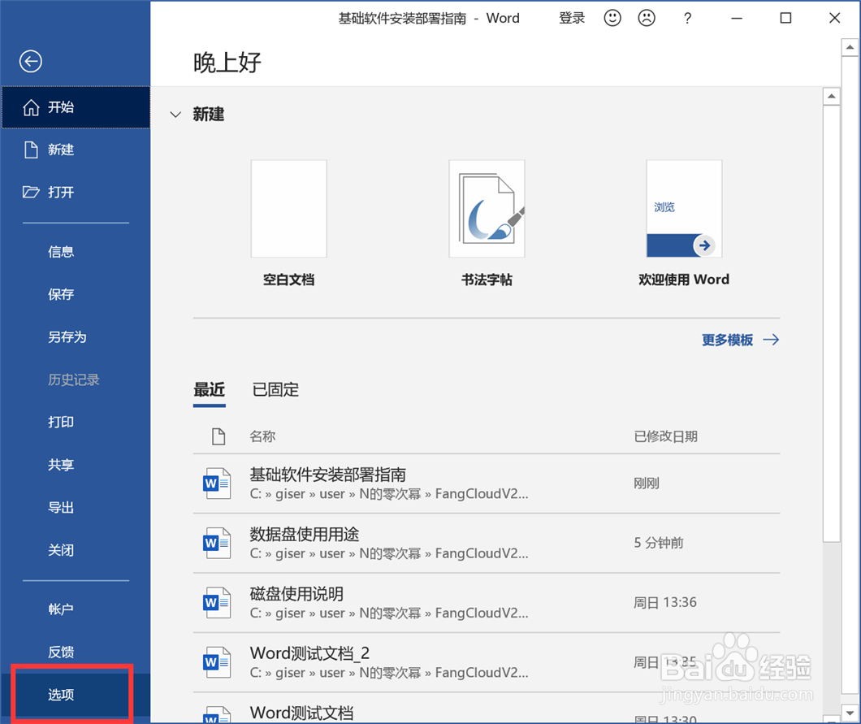Switch to the 最近 tab
Viewport: 861px width, 724px height.
(210, 389)
